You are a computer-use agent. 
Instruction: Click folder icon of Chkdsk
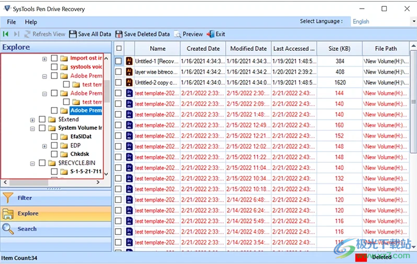(64, 154)
